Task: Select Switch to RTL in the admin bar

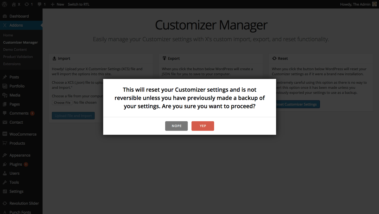Action: 78,4
